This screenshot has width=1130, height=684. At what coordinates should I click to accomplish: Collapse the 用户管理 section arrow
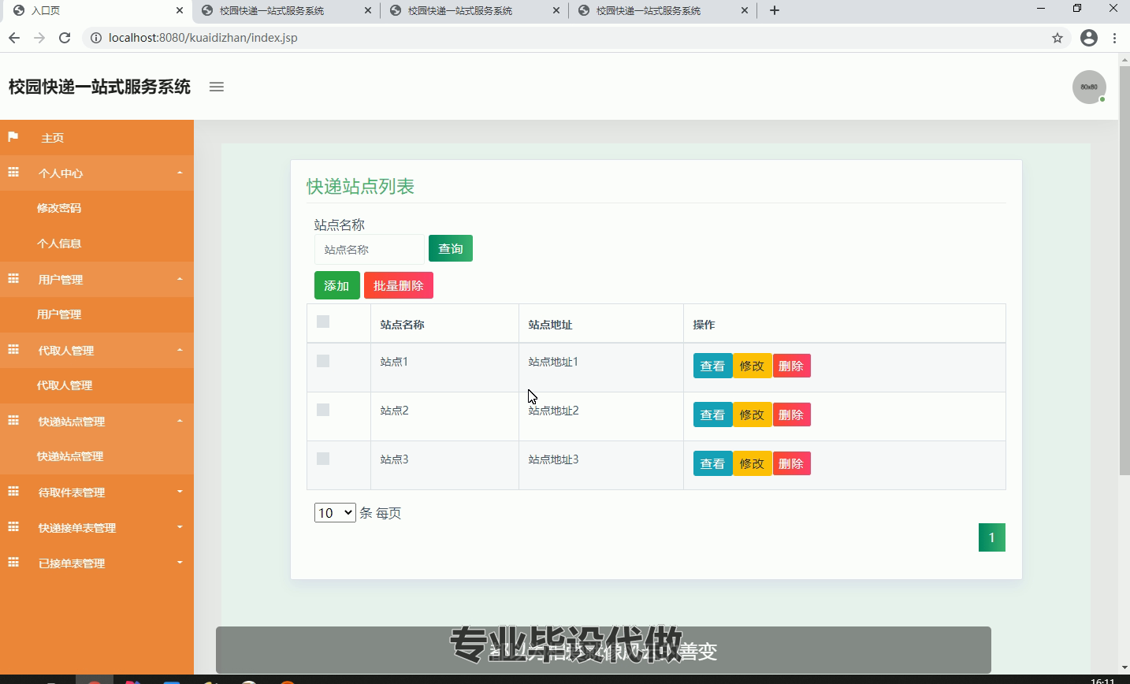(180, 279)
